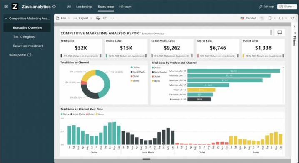This screenshot has width=299, height=163.
Task: Click the top arrow of the Filters pane
Action: [294, 27]
